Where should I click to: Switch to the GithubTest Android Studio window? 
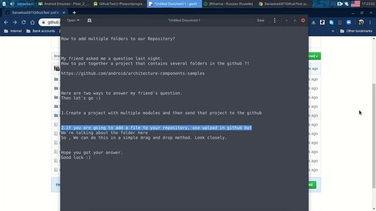pos(119,4)
